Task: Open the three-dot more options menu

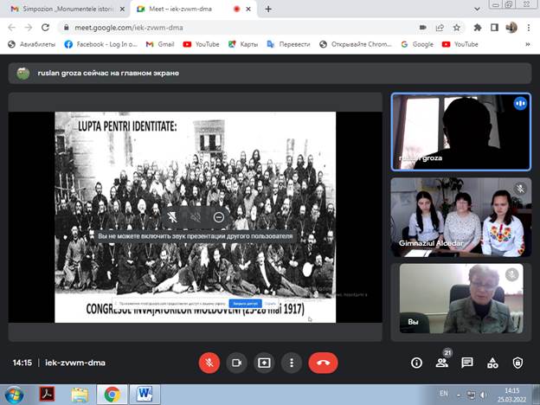Action: click(292, 363)
